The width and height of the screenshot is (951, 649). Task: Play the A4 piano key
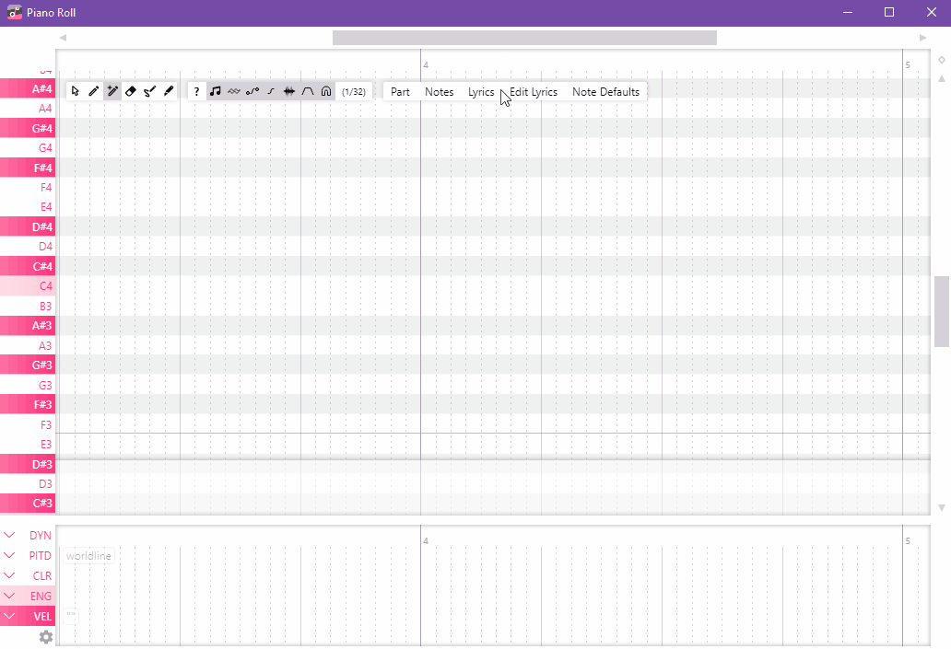[28, 109]
